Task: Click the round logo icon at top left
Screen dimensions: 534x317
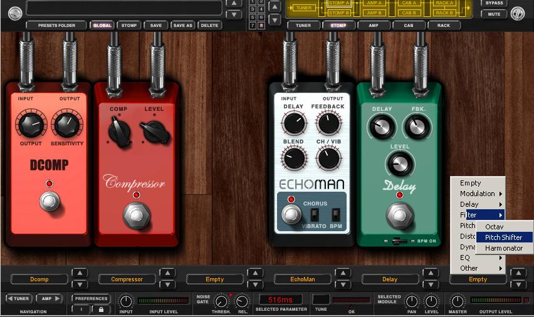Action: tap(15, 13)
